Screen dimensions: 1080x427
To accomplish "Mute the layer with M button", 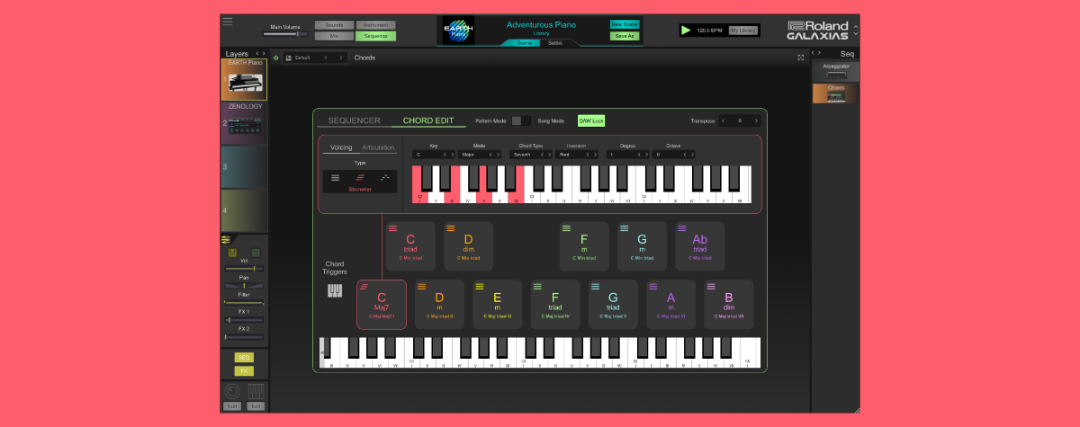I will [231, 253].
